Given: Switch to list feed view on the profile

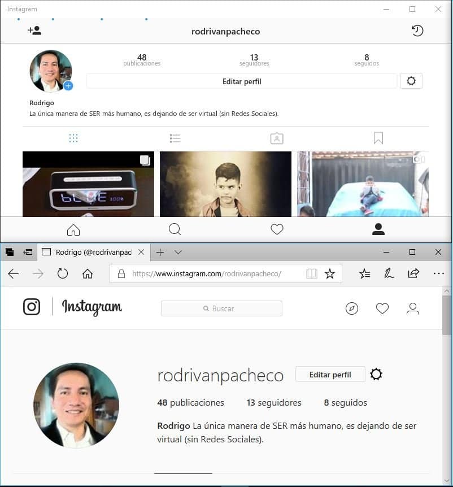Looking at the screenshot, I should [175, 138].
